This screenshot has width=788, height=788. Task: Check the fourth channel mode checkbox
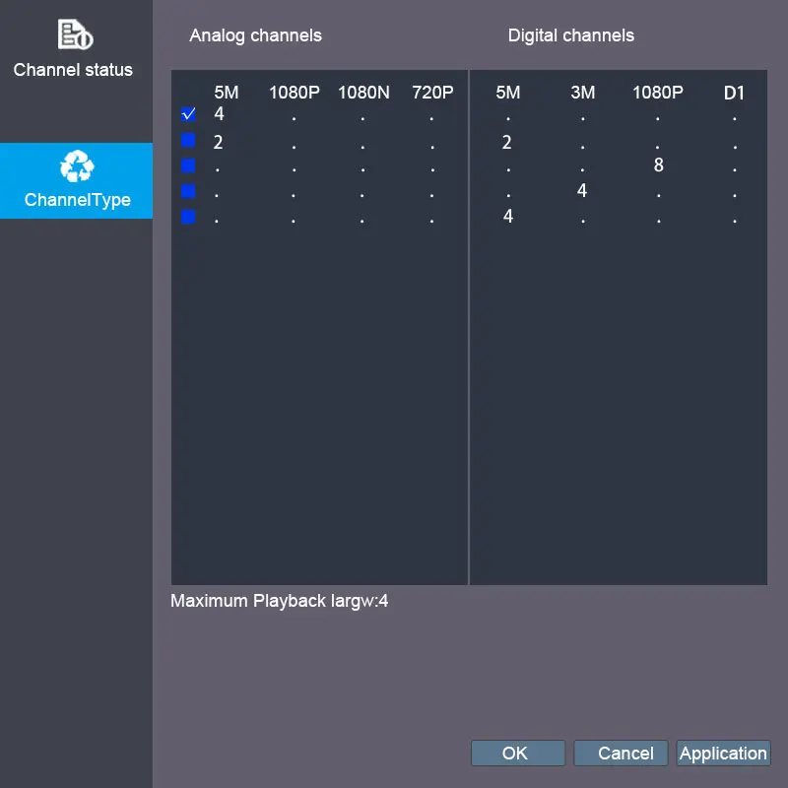click(x=188, y=191)
